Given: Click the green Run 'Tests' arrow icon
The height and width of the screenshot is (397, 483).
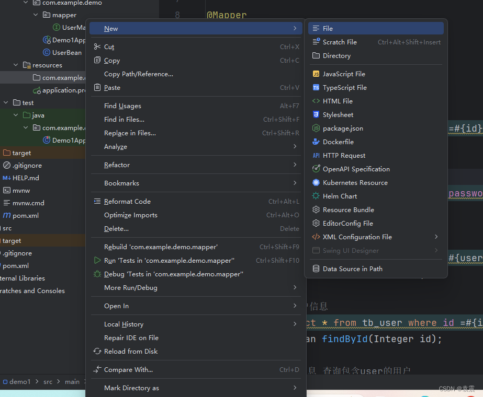Looking at the screenshot, I should 97,260.
